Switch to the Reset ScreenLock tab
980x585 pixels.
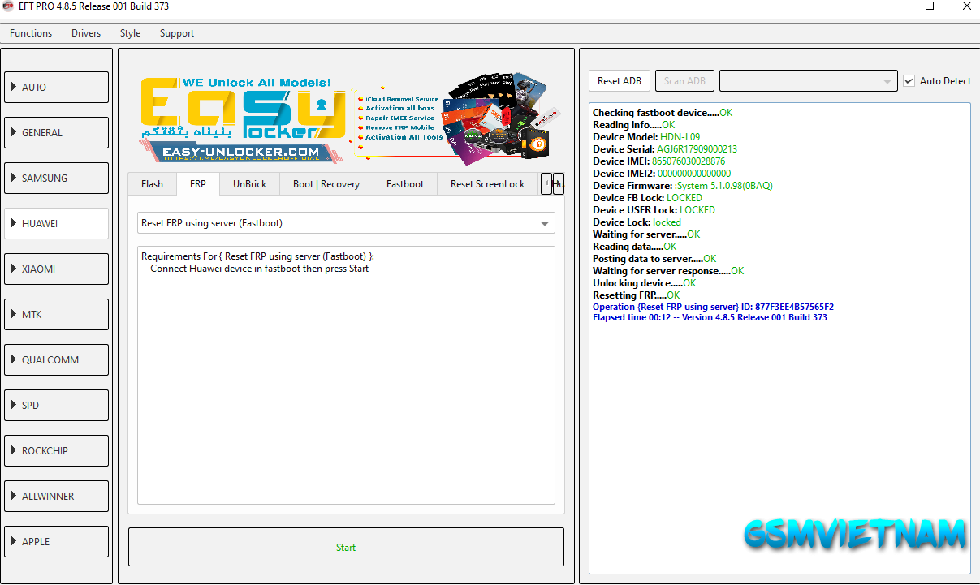coord(487,184)
